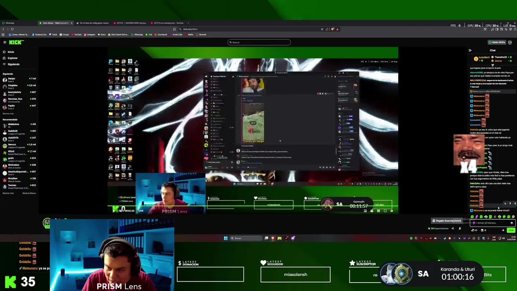Go to Inicio in sidebar

pyautogui.click(x=8, y=52)
